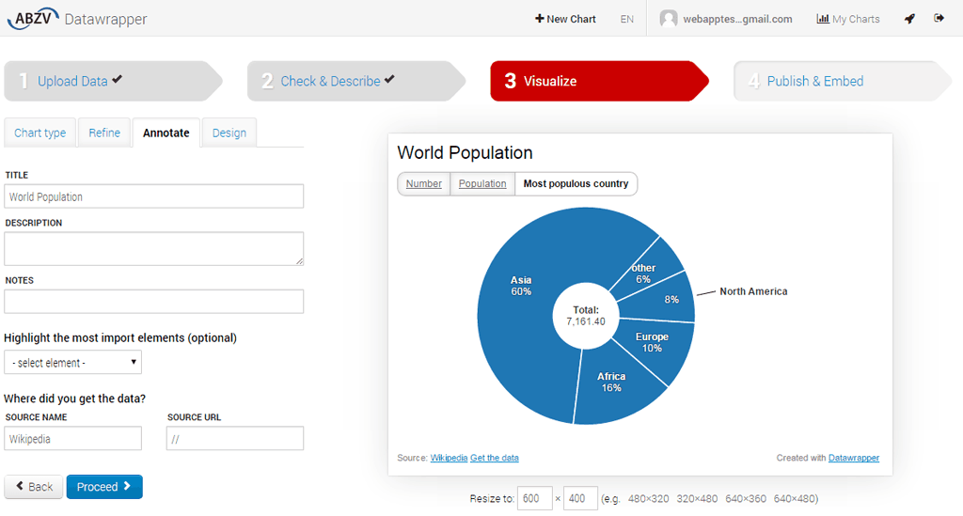Click the Africa pie slice
963x516 pixels.
click(611, 382)
